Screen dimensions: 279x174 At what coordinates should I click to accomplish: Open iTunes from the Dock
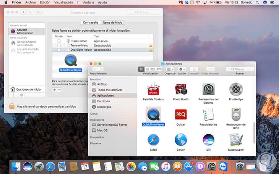pyautogui.click(x=165, y=167)
